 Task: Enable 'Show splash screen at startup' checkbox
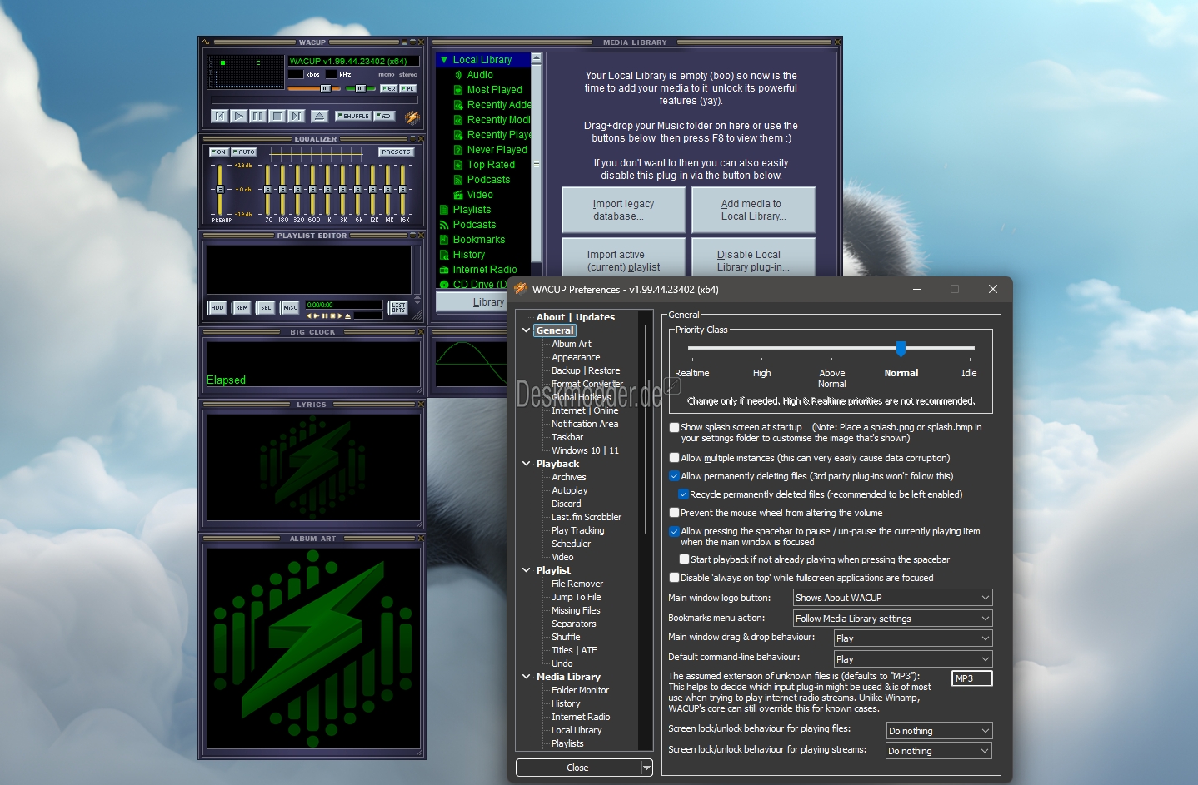(x=675, y=428)
